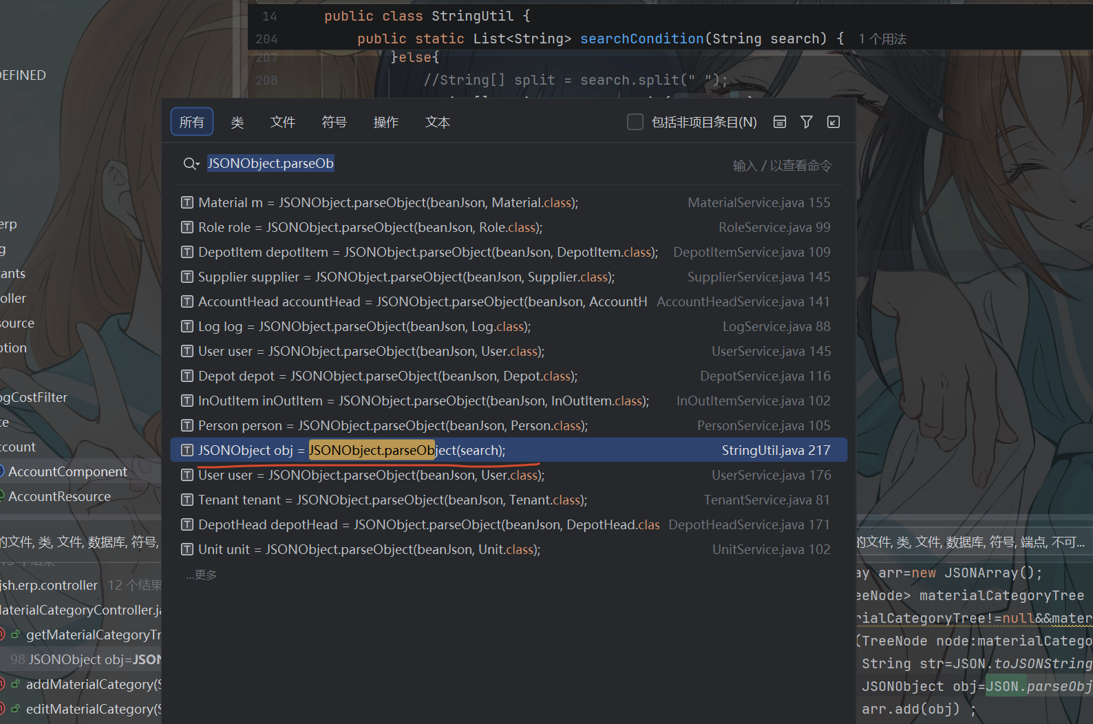Enable the include non-project items checkbox
1093x724 pixels.
coord(635,123)
